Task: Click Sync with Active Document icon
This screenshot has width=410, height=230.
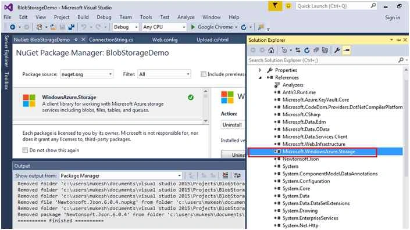Action: [298, 51]
